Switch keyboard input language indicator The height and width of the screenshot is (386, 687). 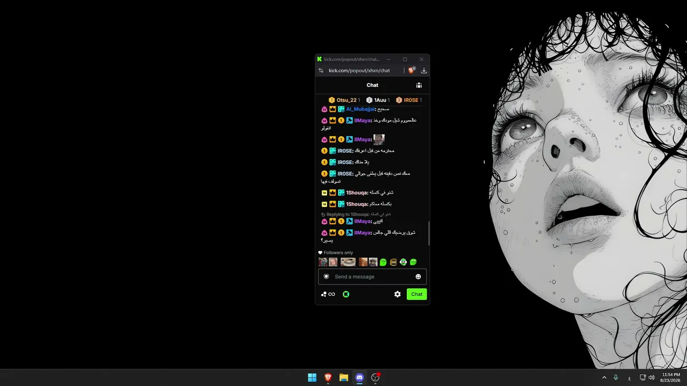630,377
